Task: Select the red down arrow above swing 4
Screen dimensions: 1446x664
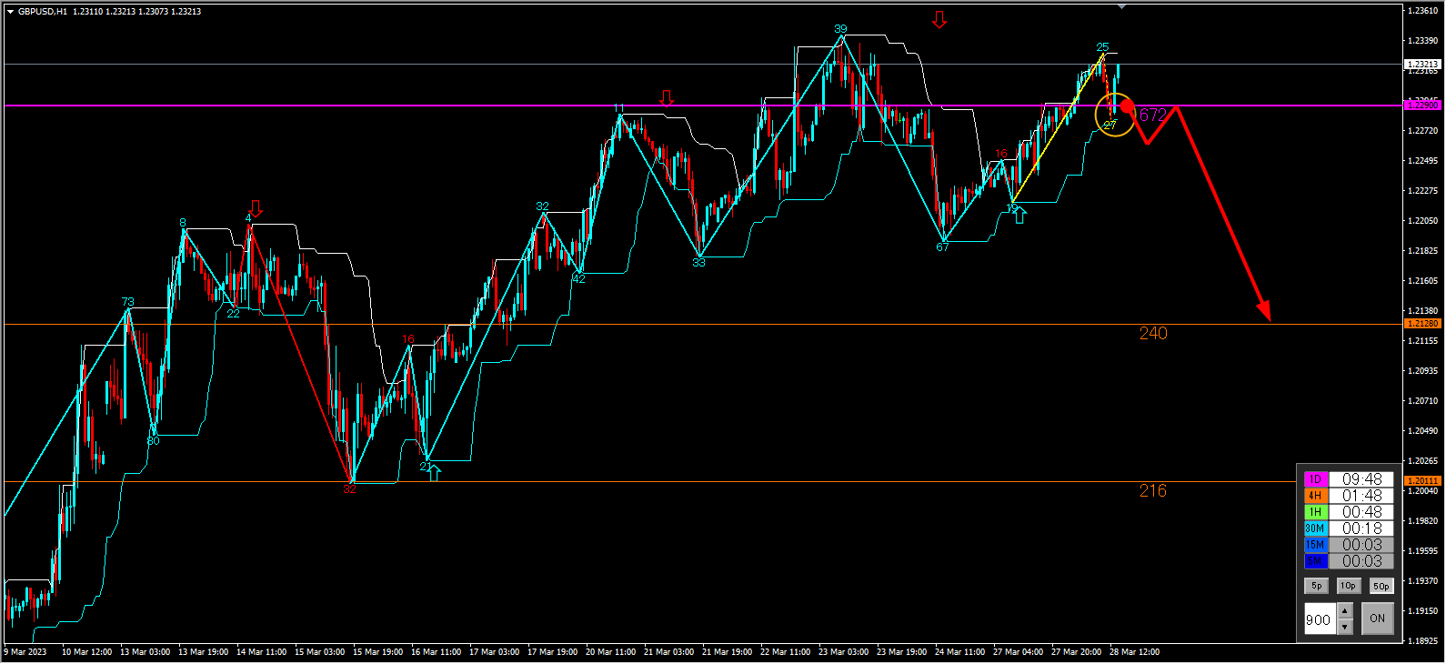Action: click(256, 209)
